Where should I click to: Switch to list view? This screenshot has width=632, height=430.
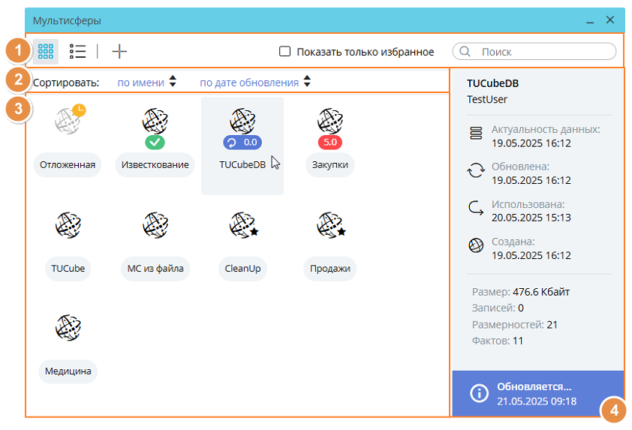coord(77,51)
